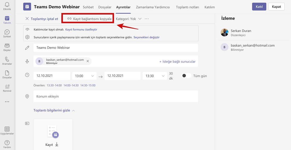
Task: Open the Remind app icon
Action: point(7,87)
